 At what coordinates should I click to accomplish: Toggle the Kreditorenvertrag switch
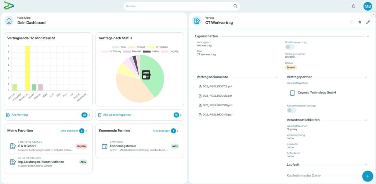coord(290,47)
